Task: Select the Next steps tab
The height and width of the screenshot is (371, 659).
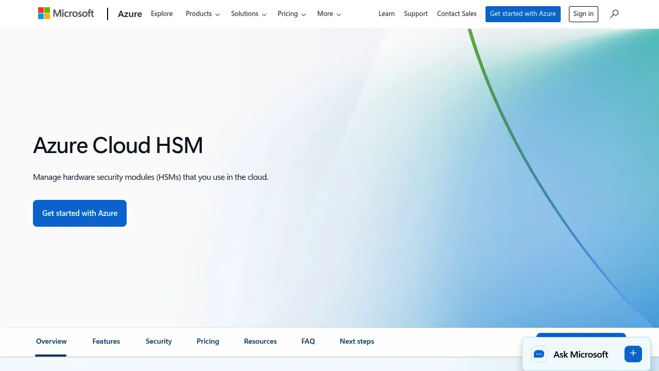Action: coord(357,341)
